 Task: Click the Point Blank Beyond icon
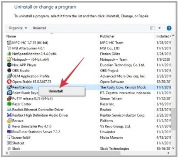pos(9,93)
